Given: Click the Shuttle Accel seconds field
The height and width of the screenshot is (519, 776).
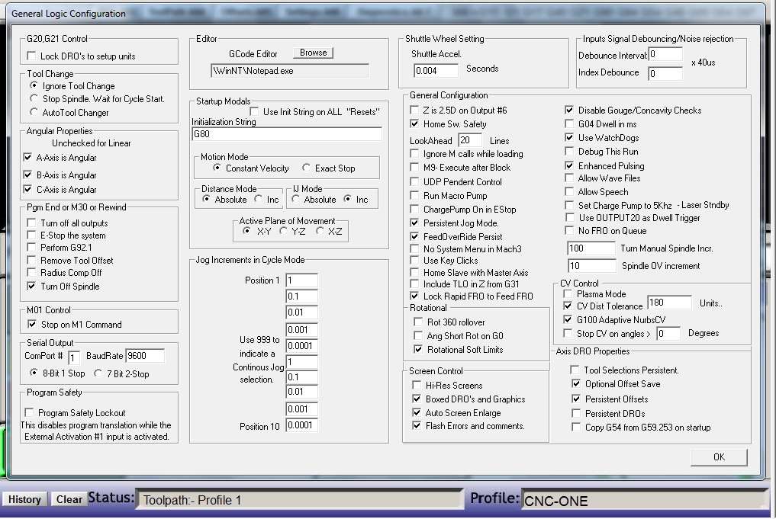Looking at the screenshot, I should [x=436, y=70].
